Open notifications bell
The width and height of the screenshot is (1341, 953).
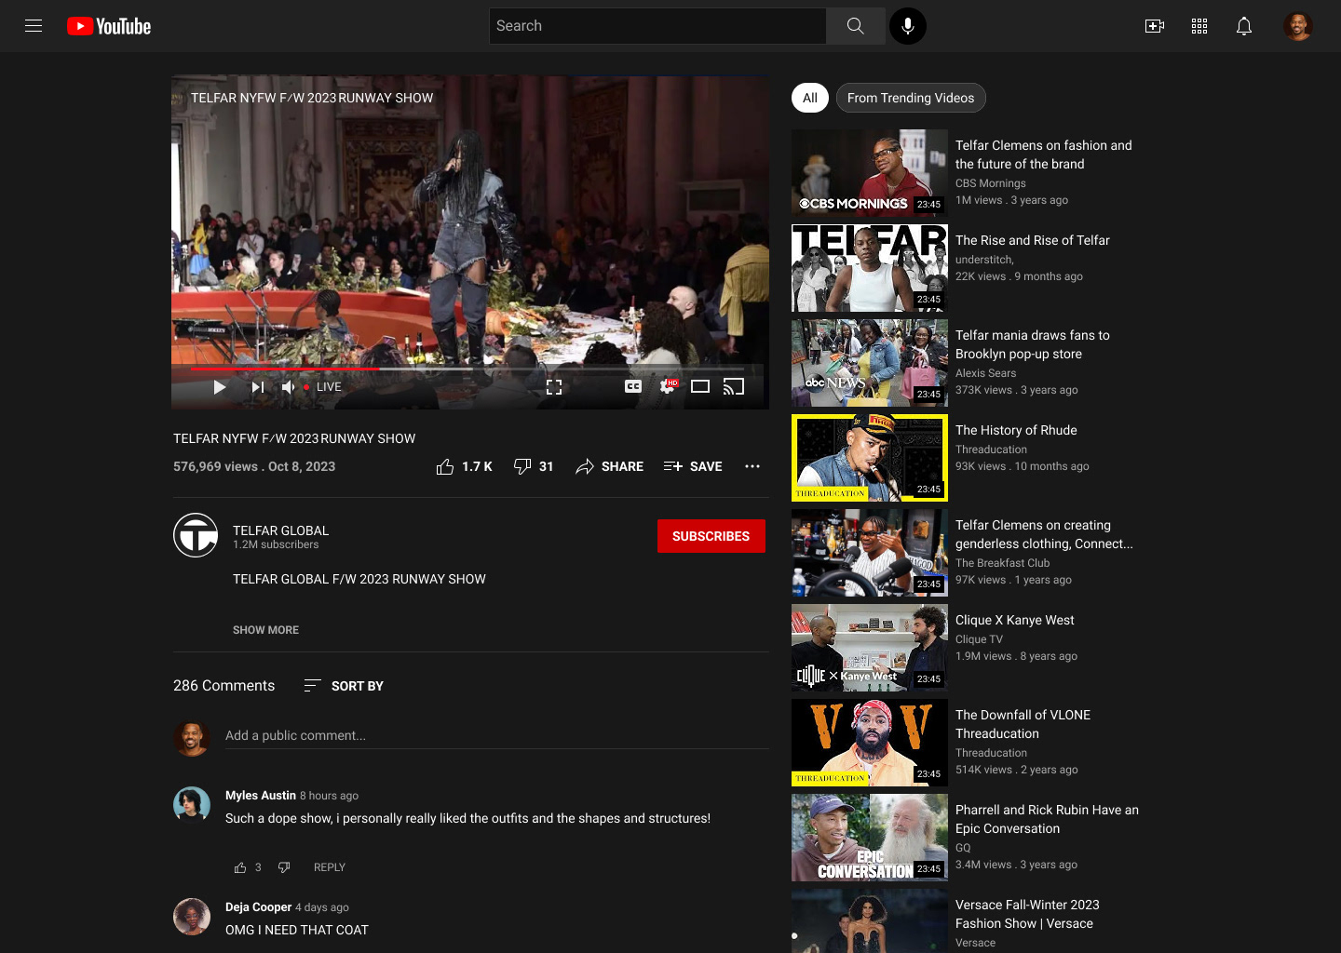point(1244,26)
